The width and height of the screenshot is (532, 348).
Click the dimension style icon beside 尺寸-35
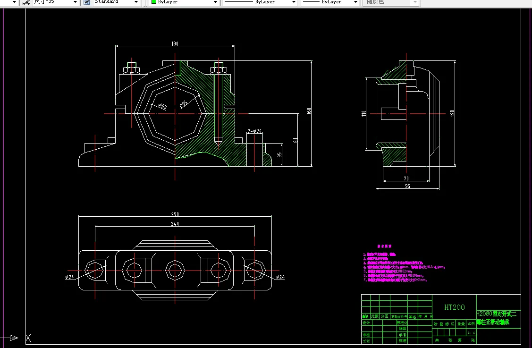click(26, 2)
